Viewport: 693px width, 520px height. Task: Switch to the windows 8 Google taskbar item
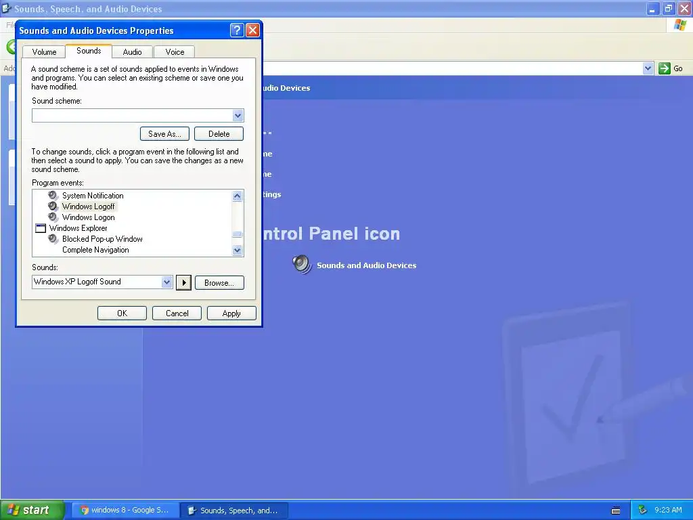point(125,511)
